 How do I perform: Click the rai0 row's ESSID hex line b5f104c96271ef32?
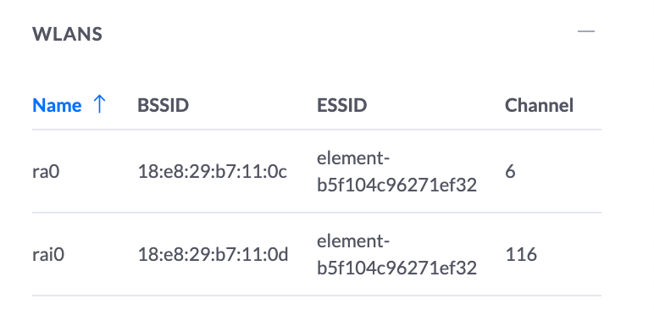coord(396,268)
